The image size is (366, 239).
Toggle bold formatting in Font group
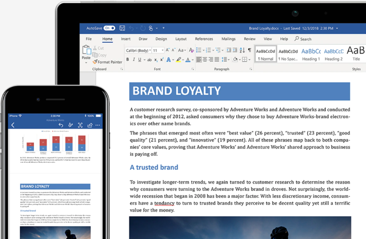(127, 60)
